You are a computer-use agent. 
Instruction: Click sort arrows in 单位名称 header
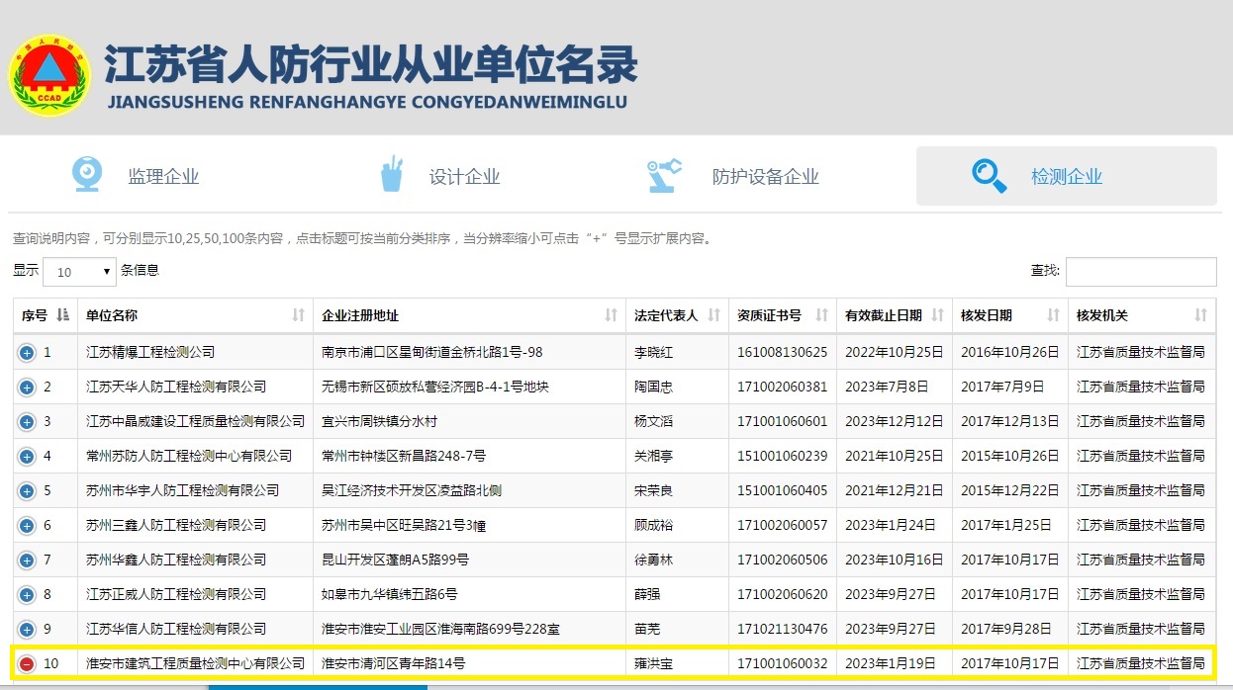[x=299, y=315]
